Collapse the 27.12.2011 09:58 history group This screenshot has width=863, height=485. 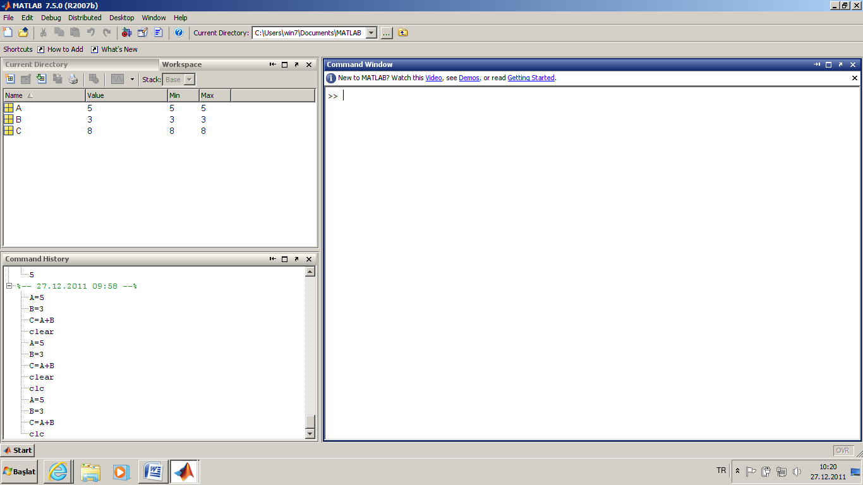[9, 286]
